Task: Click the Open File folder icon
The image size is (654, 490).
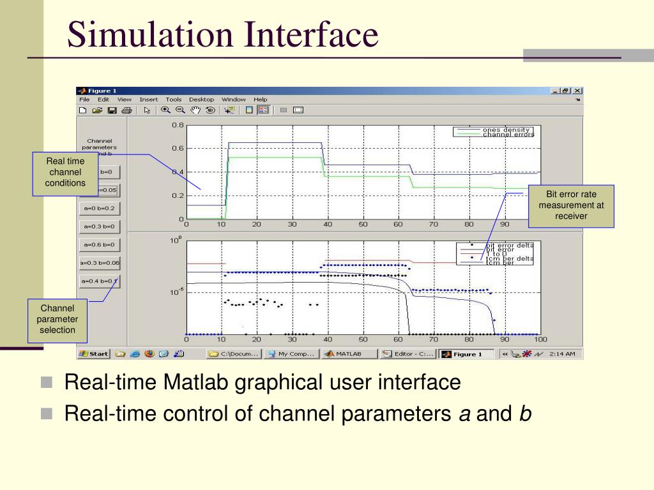Action: pos(97,110)
